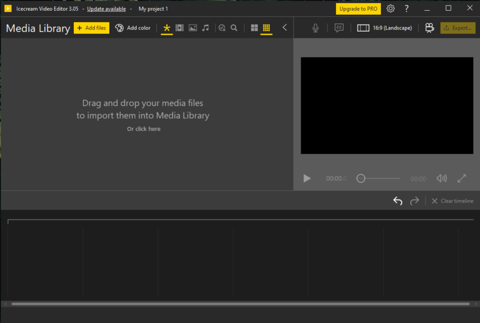
Task: Click the unused files clock-check icon
Action: pos(222,28)
